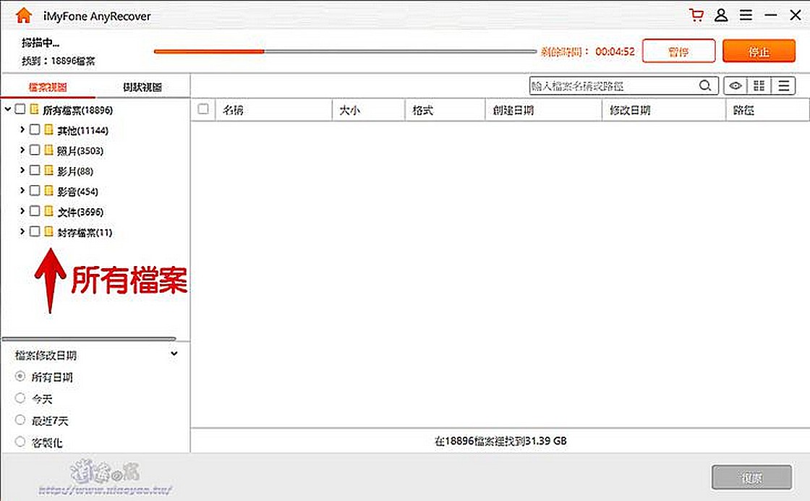Check the 所有檔案(18896) checkbox
This screenshot has width=810, height=501.
point(20,109)
